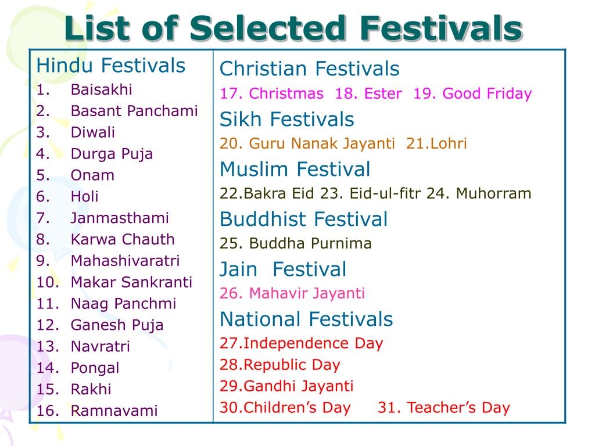Select Basant Panchami in the list

pos(134,111)
